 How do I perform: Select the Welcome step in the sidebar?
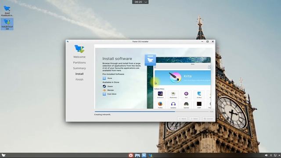79,57
